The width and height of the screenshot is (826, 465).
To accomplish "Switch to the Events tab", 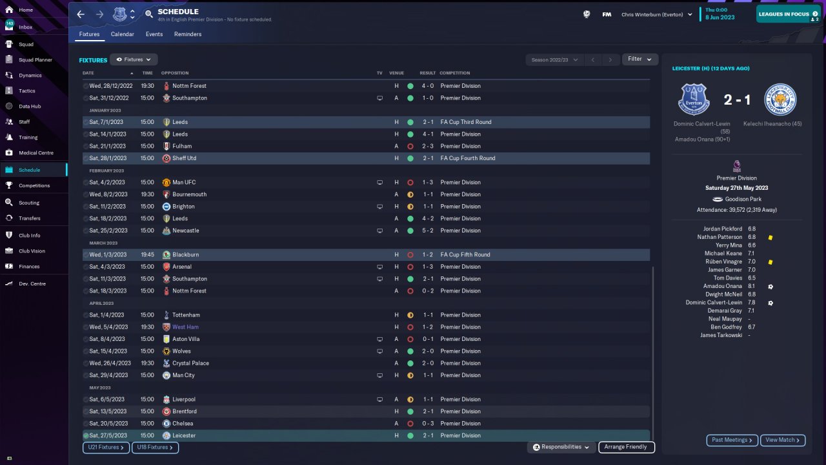I will coord(154,34).
